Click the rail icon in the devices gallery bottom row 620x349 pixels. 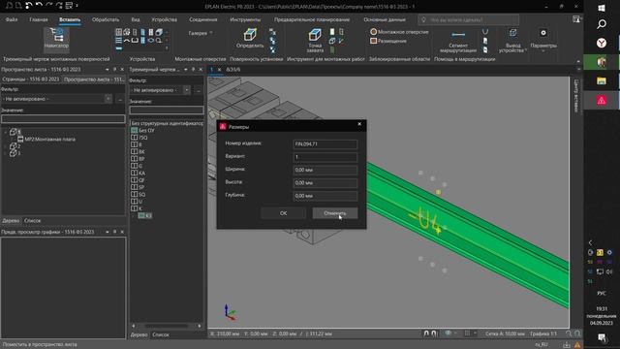pyautogui.click(x=118, y=48)
